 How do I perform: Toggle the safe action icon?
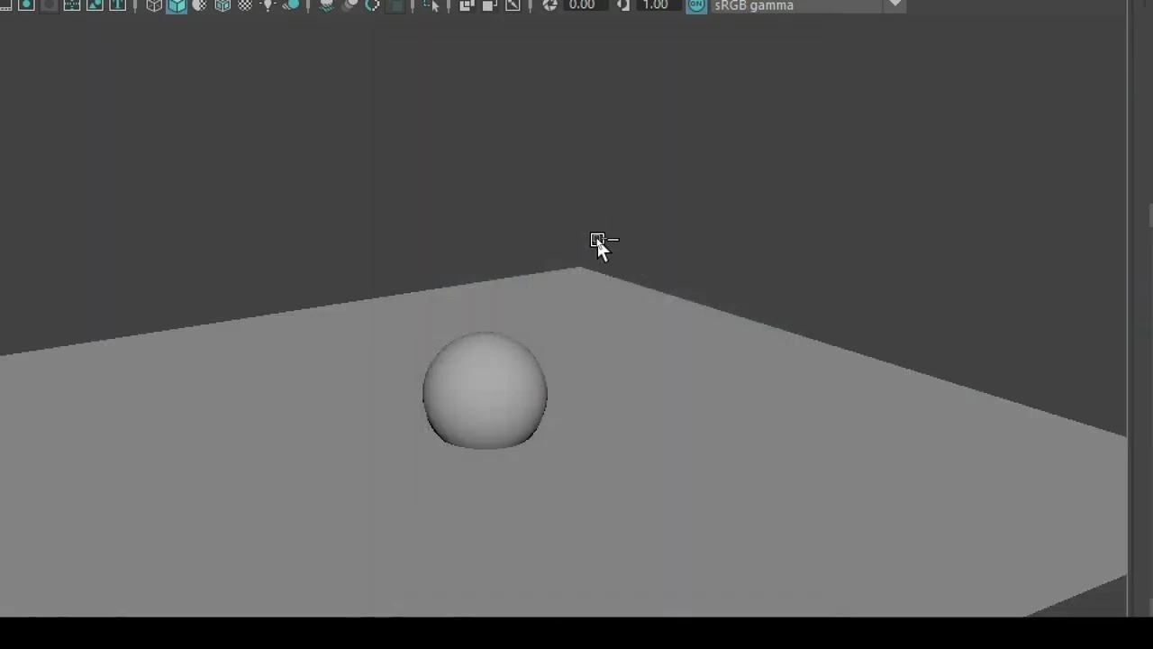click(94, 5)
